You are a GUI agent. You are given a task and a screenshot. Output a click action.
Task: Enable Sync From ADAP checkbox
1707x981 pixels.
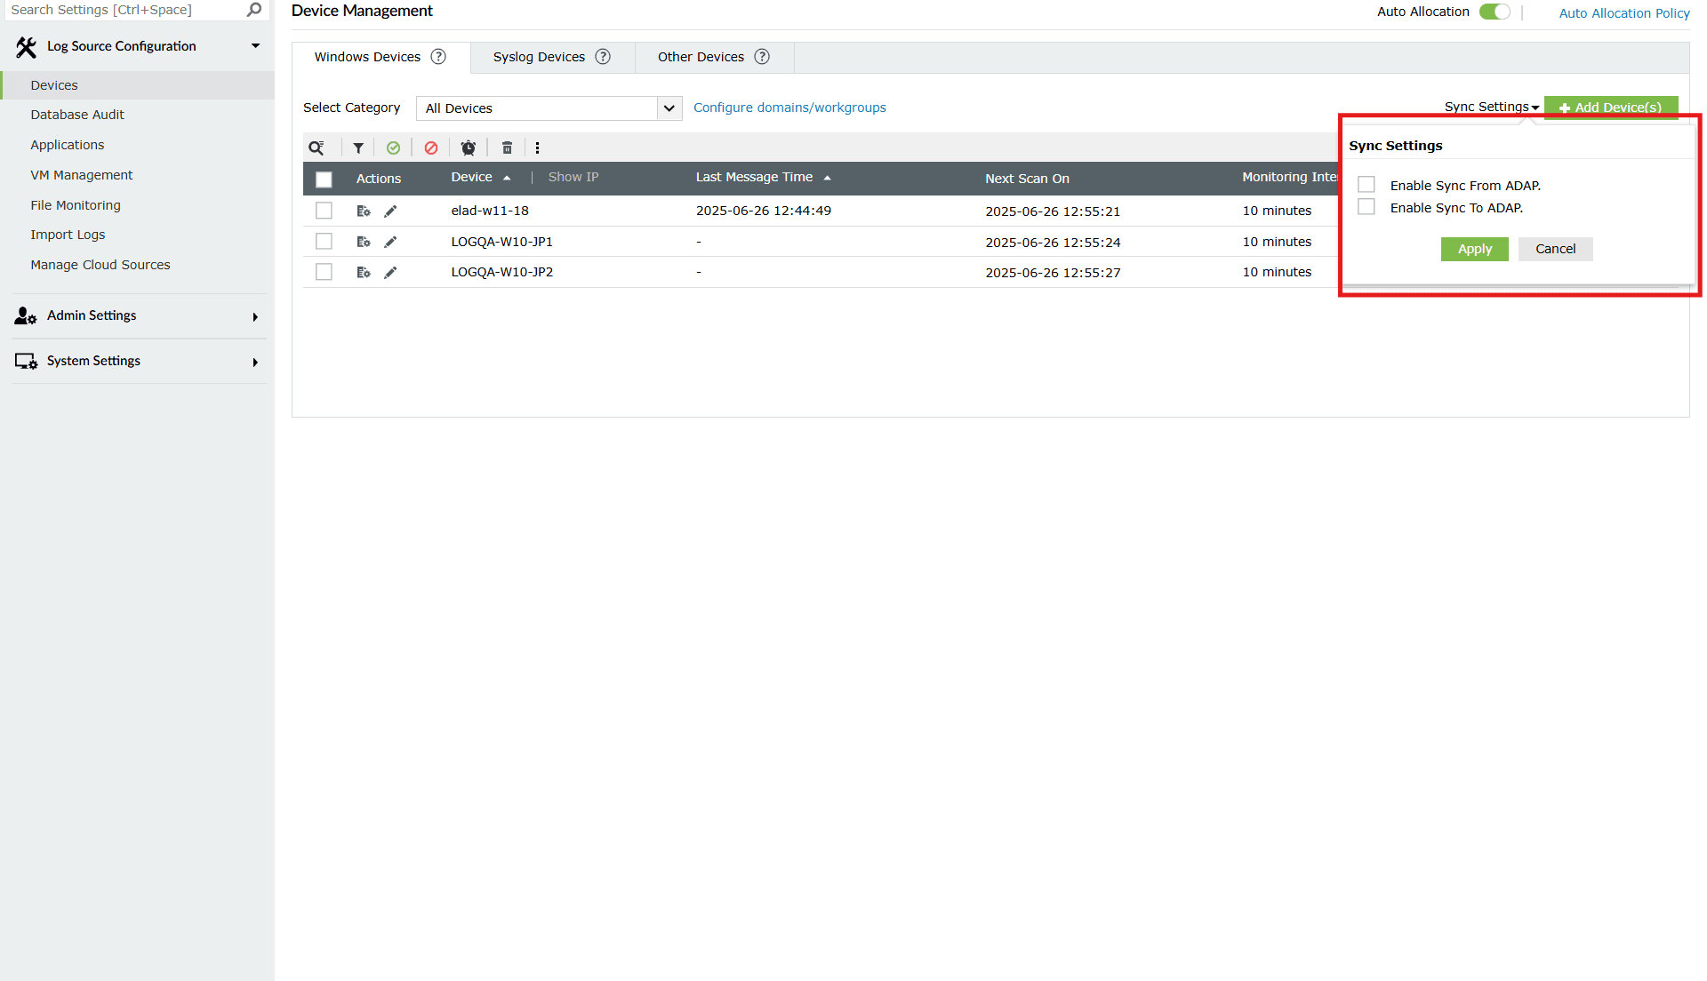[x=1366, y=185]
